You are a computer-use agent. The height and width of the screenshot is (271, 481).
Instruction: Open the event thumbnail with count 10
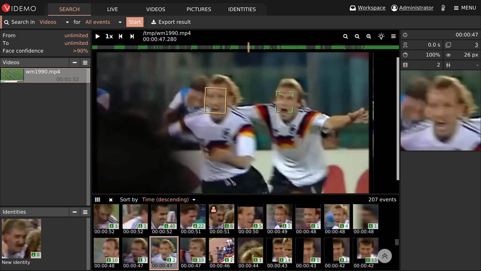coord(106,250)
